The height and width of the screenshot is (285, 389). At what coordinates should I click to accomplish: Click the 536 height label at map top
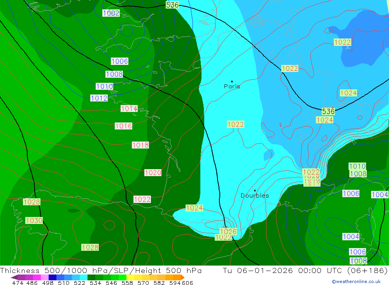click(x=172, y=5)
